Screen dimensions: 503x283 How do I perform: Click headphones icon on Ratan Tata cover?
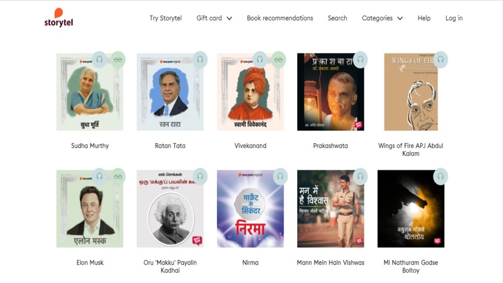tap(200, 59)
